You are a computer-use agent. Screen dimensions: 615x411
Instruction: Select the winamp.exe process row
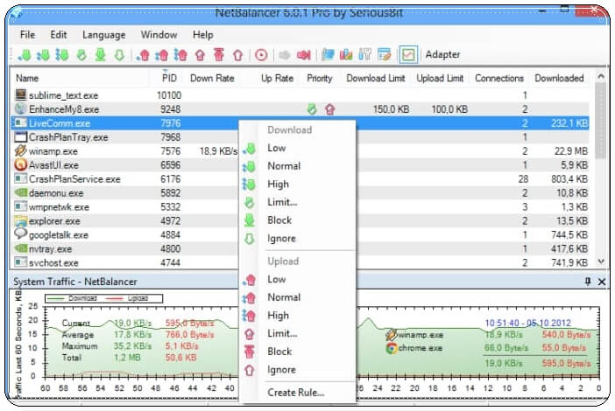click(300, 151)
